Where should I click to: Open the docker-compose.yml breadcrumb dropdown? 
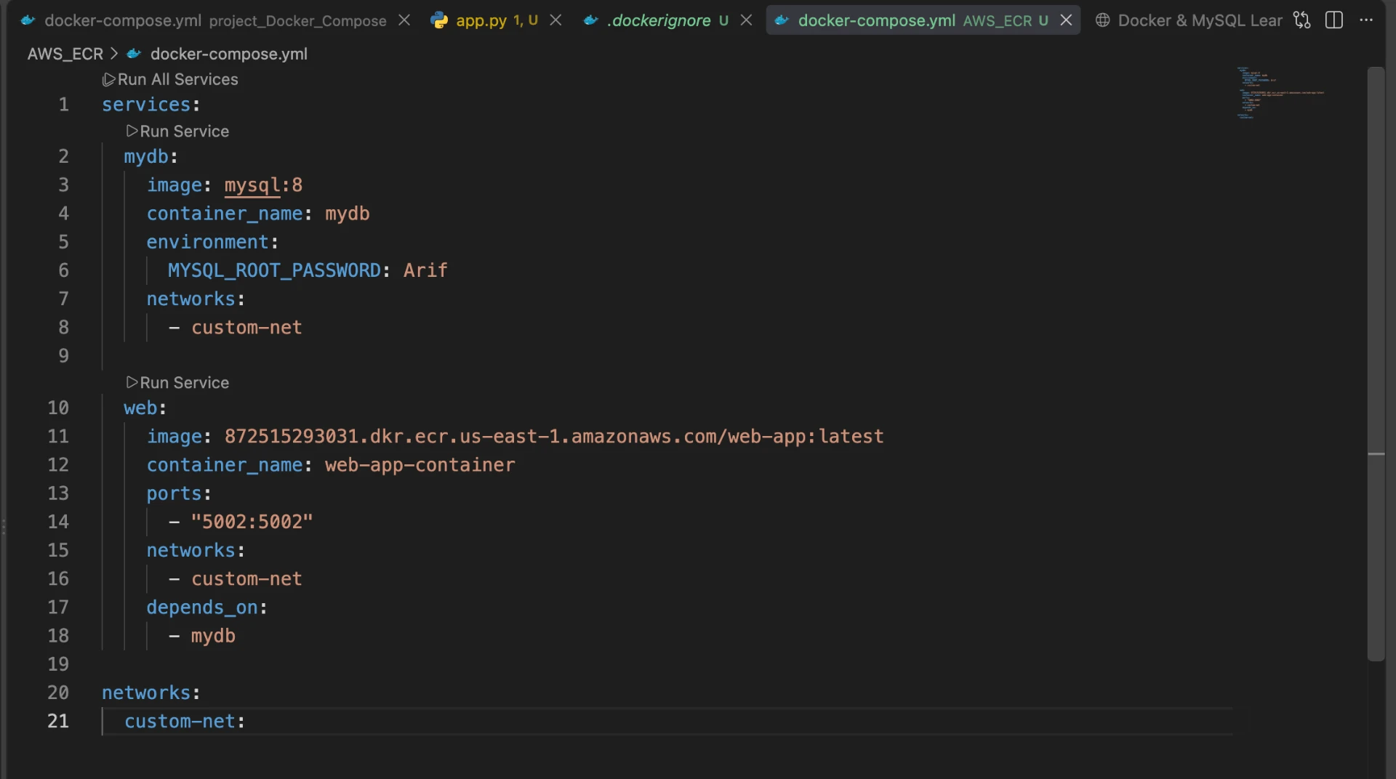pyautogui.click(x=228, y=54)
